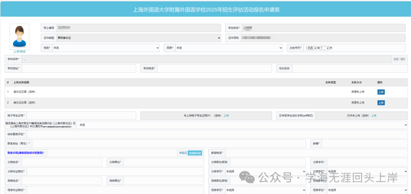The height and width of the screenshot is (194, 411).
Task: Open the 上海市居住证 status dropdown
Action: pyautogui.click(x=242, y=125)
